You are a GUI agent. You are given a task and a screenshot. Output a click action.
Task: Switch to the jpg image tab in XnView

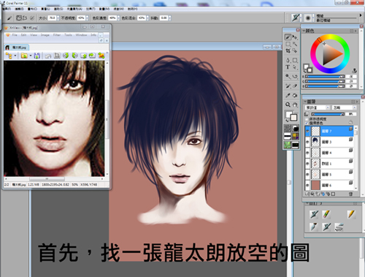pyautogui.click(x=17, y=48)
